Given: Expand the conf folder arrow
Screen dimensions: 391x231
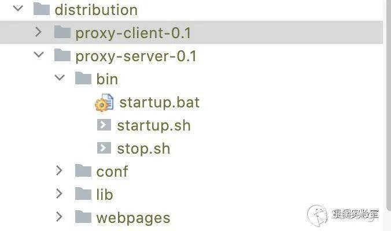Looking at the screenshot, I should [60, 171].
